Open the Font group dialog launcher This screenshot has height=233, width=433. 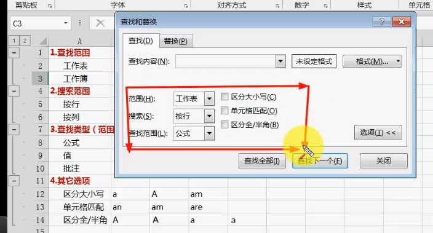click(x=186, y=6)
